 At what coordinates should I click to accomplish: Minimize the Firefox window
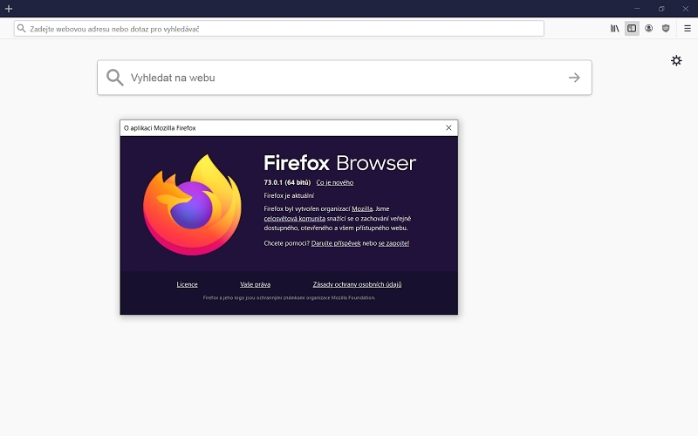[637, 9]
